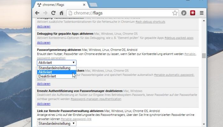Viewport: 223px width, 127px height.
Task: Click the 'Erneute Authentifizierung von Passwortmanager deaktivieren' heading
Action: [80, 91]
